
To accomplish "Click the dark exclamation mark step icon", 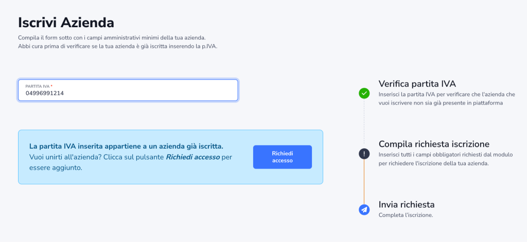I will click(364, 153).
